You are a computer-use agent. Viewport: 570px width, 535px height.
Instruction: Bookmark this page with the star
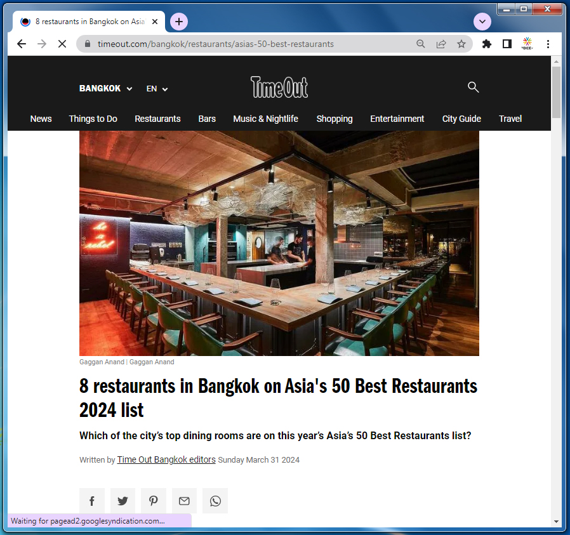461,44
